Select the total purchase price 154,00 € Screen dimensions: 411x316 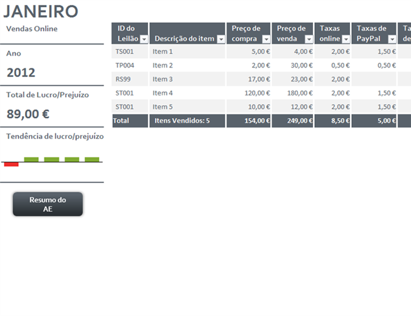pyautogui.click(x=248, y=121)
